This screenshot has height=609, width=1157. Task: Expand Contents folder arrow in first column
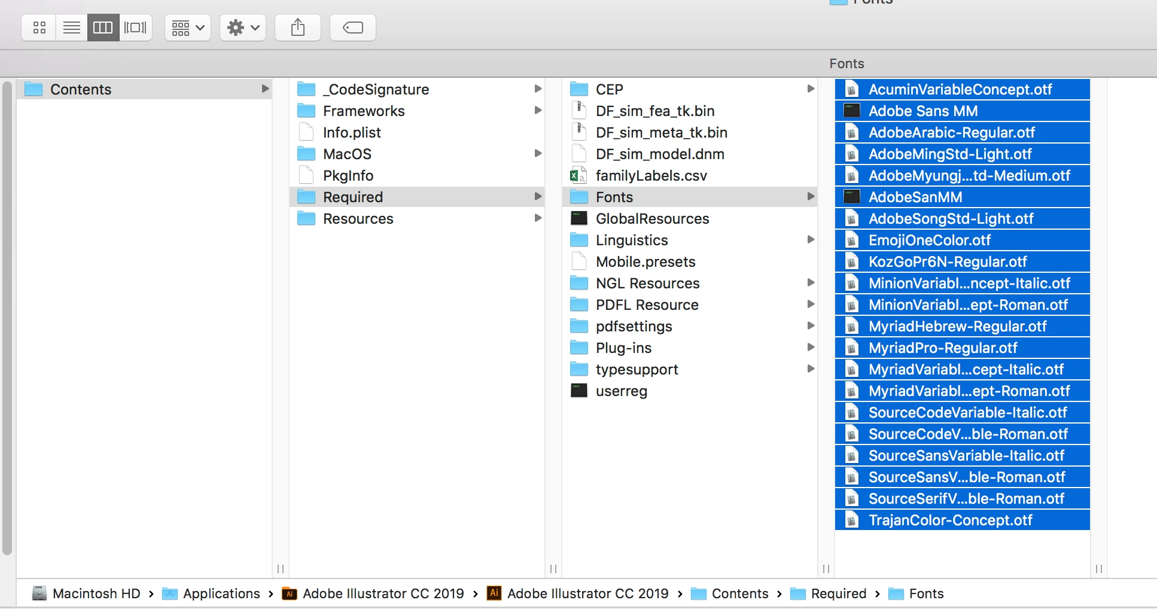(x=265, y=89)
